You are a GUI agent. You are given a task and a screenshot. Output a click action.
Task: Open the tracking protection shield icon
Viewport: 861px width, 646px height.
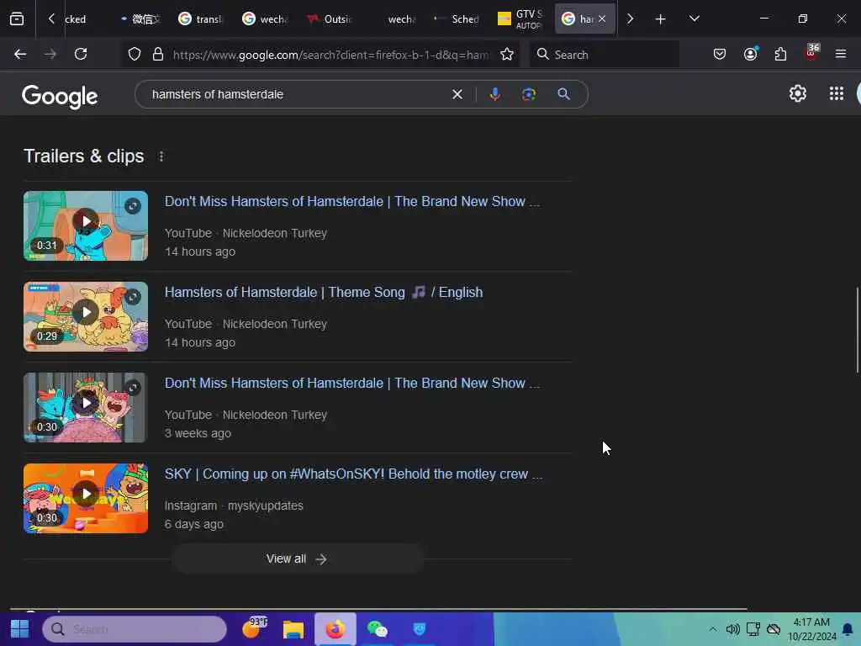pyautogui.click(x=135, y=54)
